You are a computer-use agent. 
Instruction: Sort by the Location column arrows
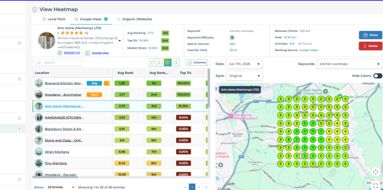pos(107,73)
